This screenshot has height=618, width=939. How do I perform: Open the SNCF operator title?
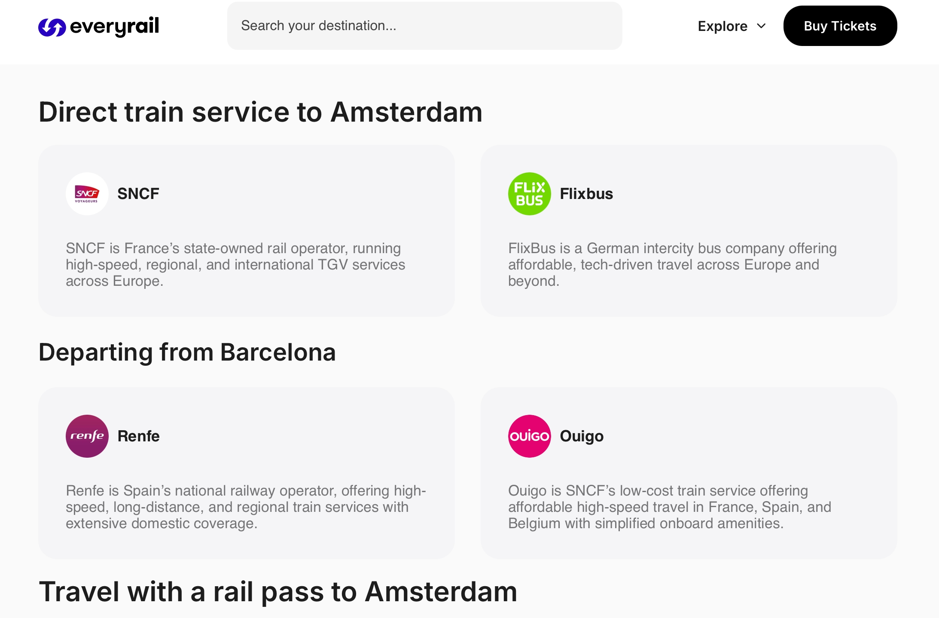pyautogui.click(x=138, y=194)
